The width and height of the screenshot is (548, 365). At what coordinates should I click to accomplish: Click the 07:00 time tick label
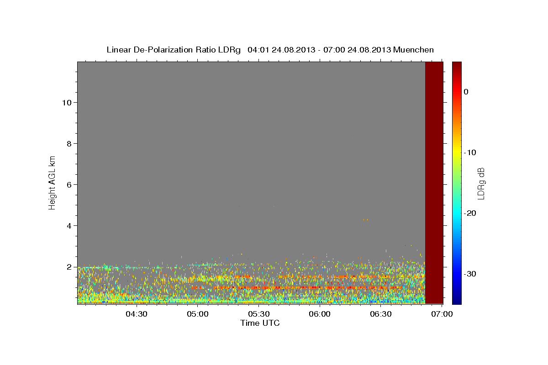(x=442, y=314)
